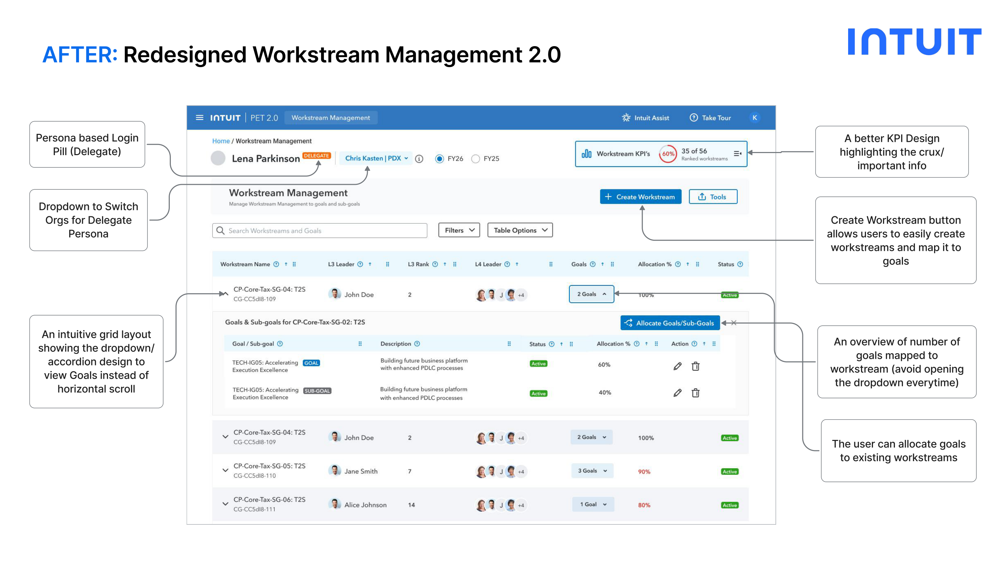
Task: Delete the 40% sub-goal trash icon
Action: pos(695,393)
